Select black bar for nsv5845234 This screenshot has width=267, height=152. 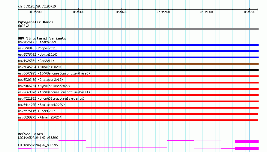138,70
